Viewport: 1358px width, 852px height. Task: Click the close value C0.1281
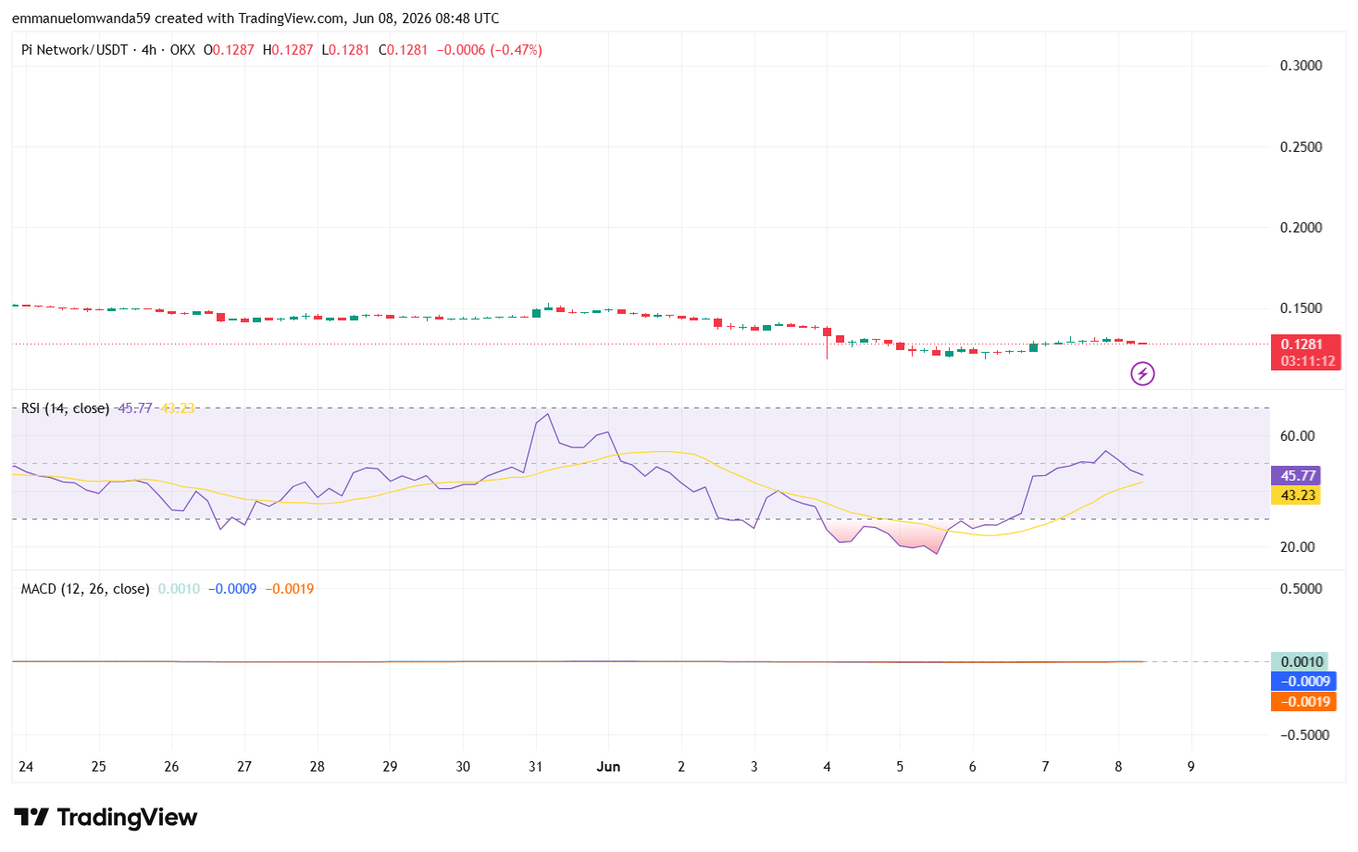404,50
